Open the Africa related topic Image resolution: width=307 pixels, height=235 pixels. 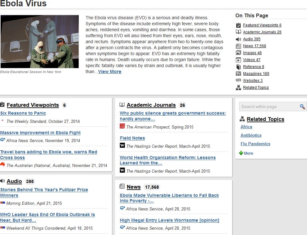[x=246, y=127]
